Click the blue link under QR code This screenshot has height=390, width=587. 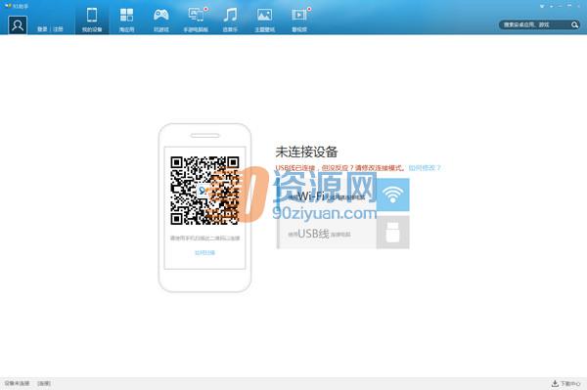tap(204, 253)
